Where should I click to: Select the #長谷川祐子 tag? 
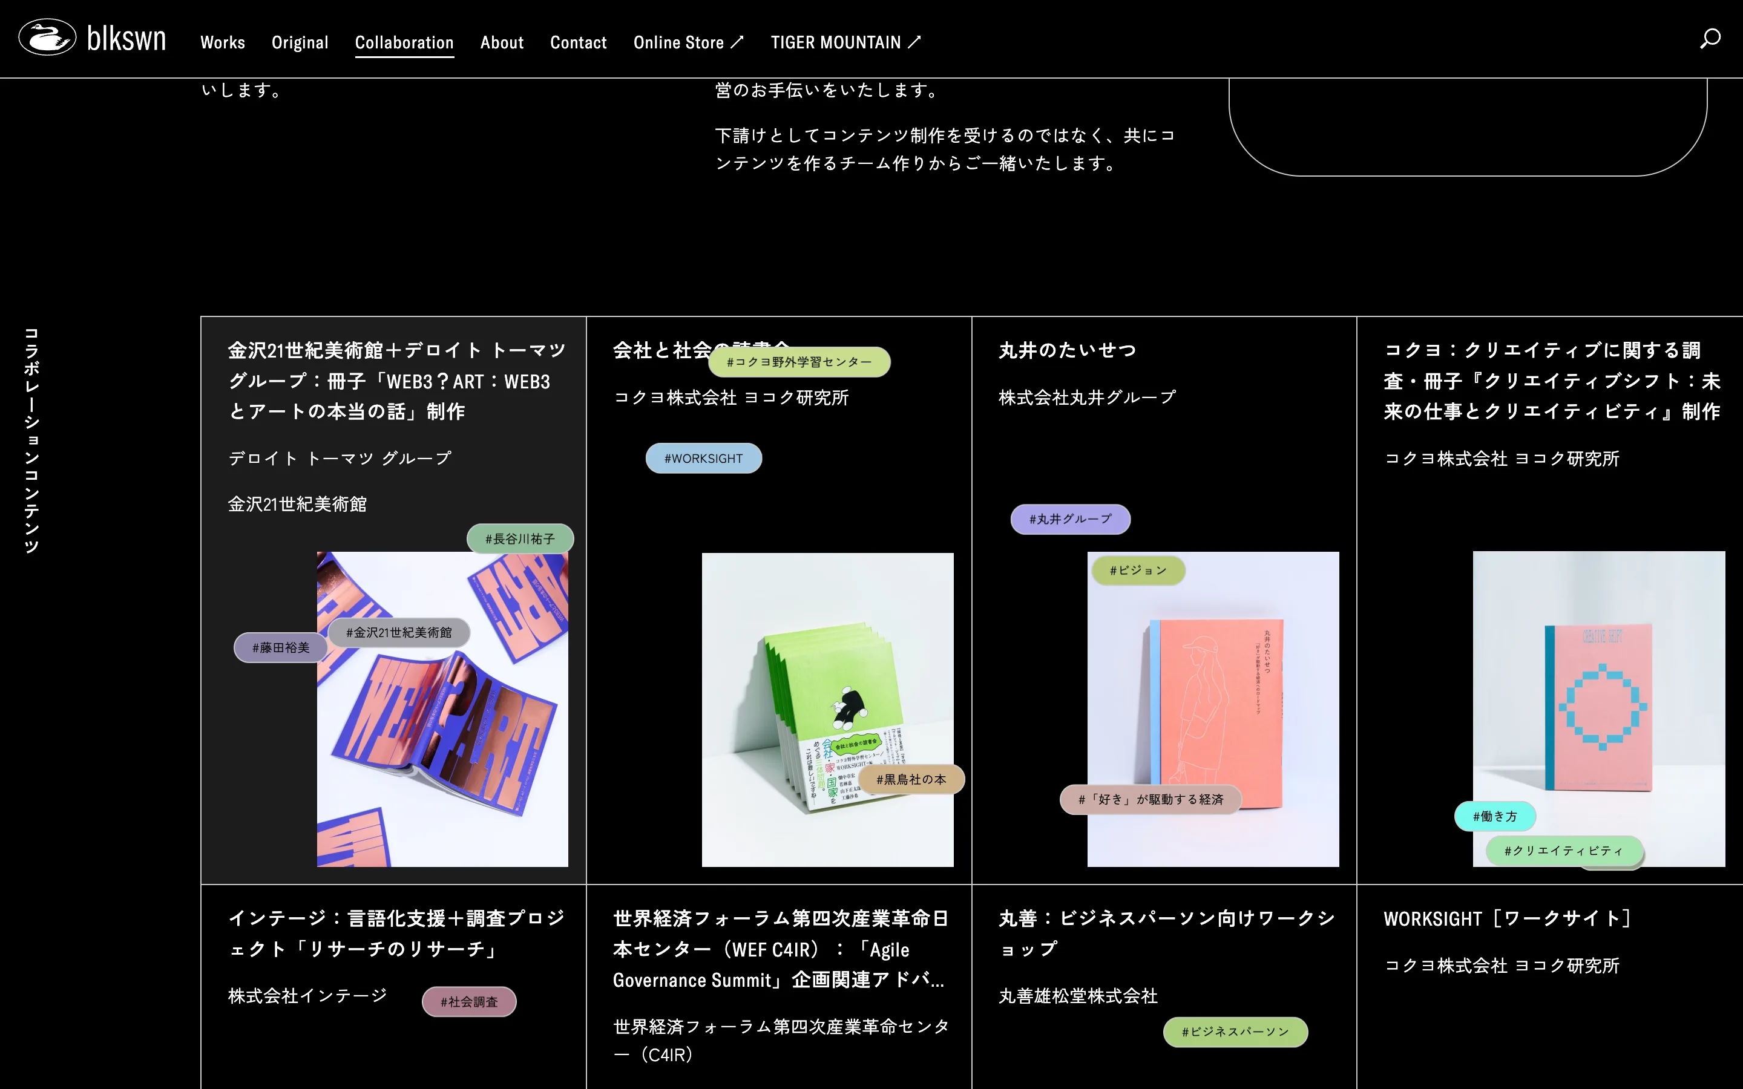[x=520, y=538]
